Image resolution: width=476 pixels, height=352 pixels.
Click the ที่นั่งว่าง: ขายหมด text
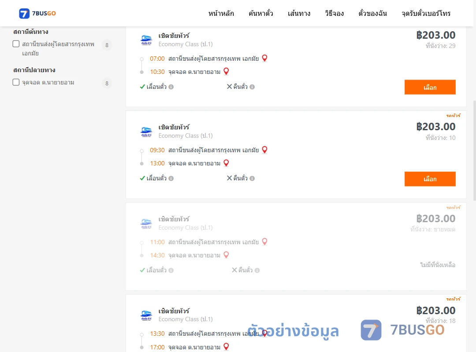click(433, 230)
